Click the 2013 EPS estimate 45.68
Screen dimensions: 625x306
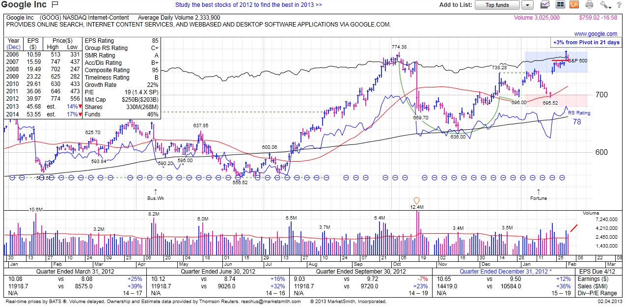click(33, 107)
